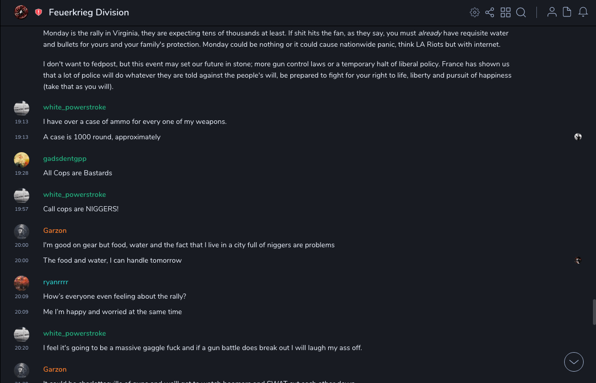Click the vertical scrollbar thumb
The width and height of the screenshot is (596, 383).
[594, 312]
